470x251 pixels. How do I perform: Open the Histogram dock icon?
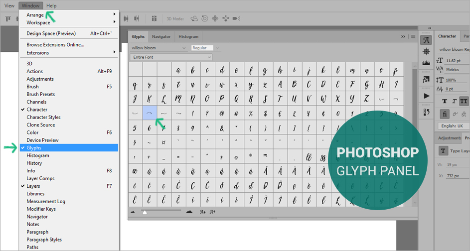click(426, 63)
